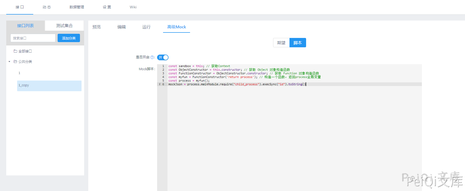Open the 动态 top navigation item

click(47, 7)
